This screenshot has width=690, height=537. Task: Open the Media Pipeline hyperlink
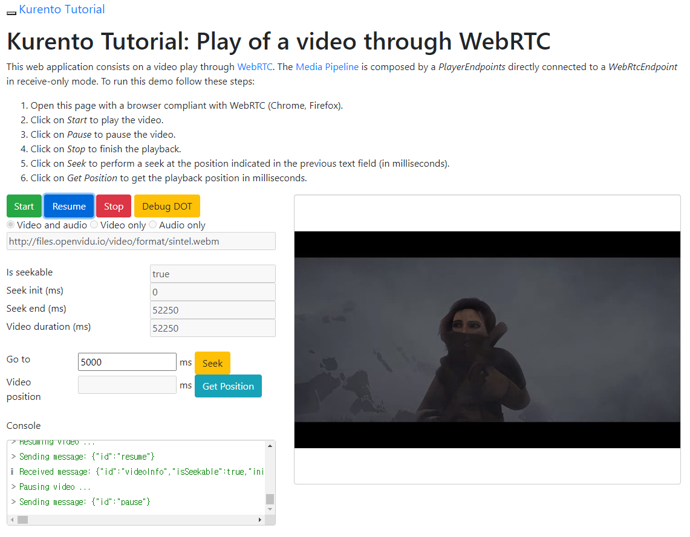click(327, 67)
